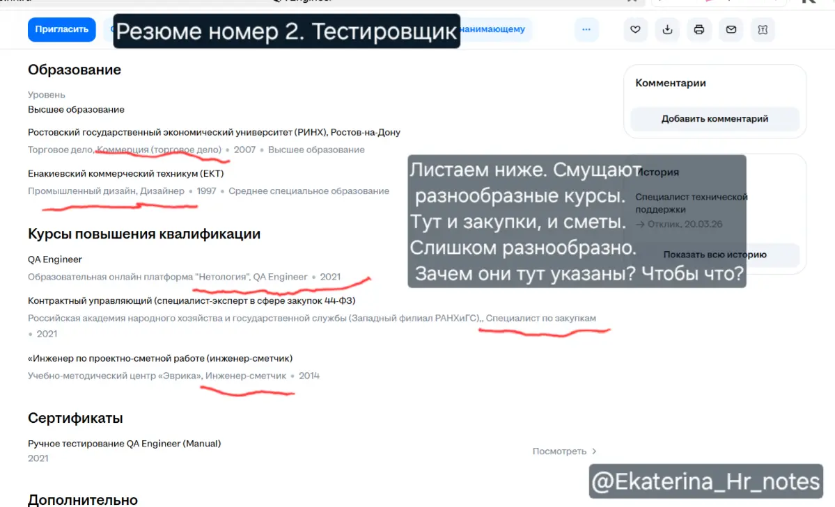Click Учебно-методический центр «Эврика» line

pyautogui.click(x=173, y=376)
